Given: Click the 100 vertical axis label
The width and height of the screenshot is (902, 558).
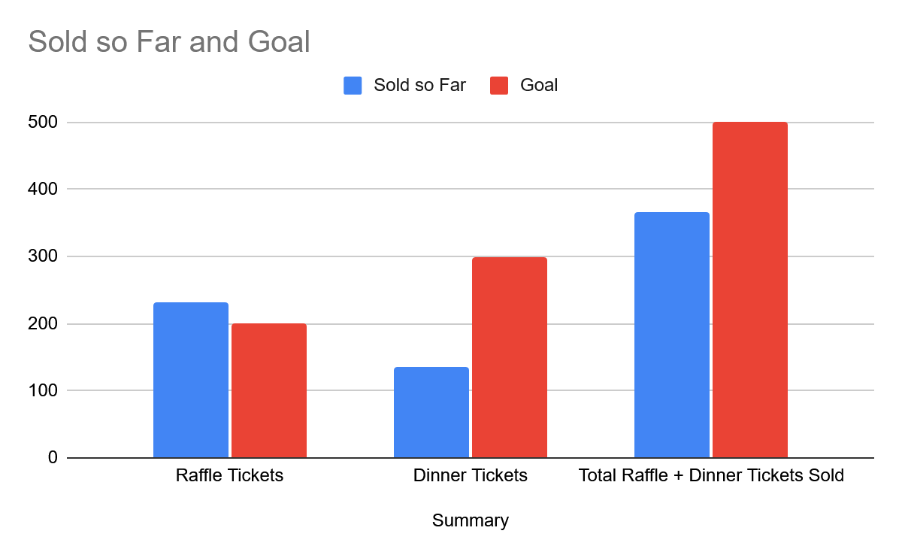Looking at the screenshot, I should tap(43, 390).
